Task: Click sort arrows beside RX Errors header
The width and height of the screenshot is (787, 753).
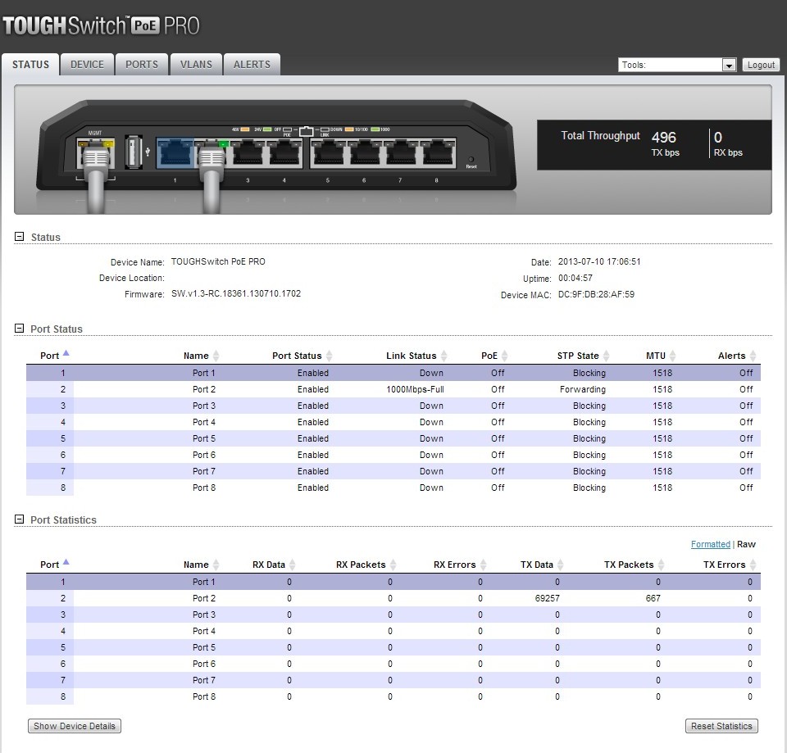Action: pos(484,565)
